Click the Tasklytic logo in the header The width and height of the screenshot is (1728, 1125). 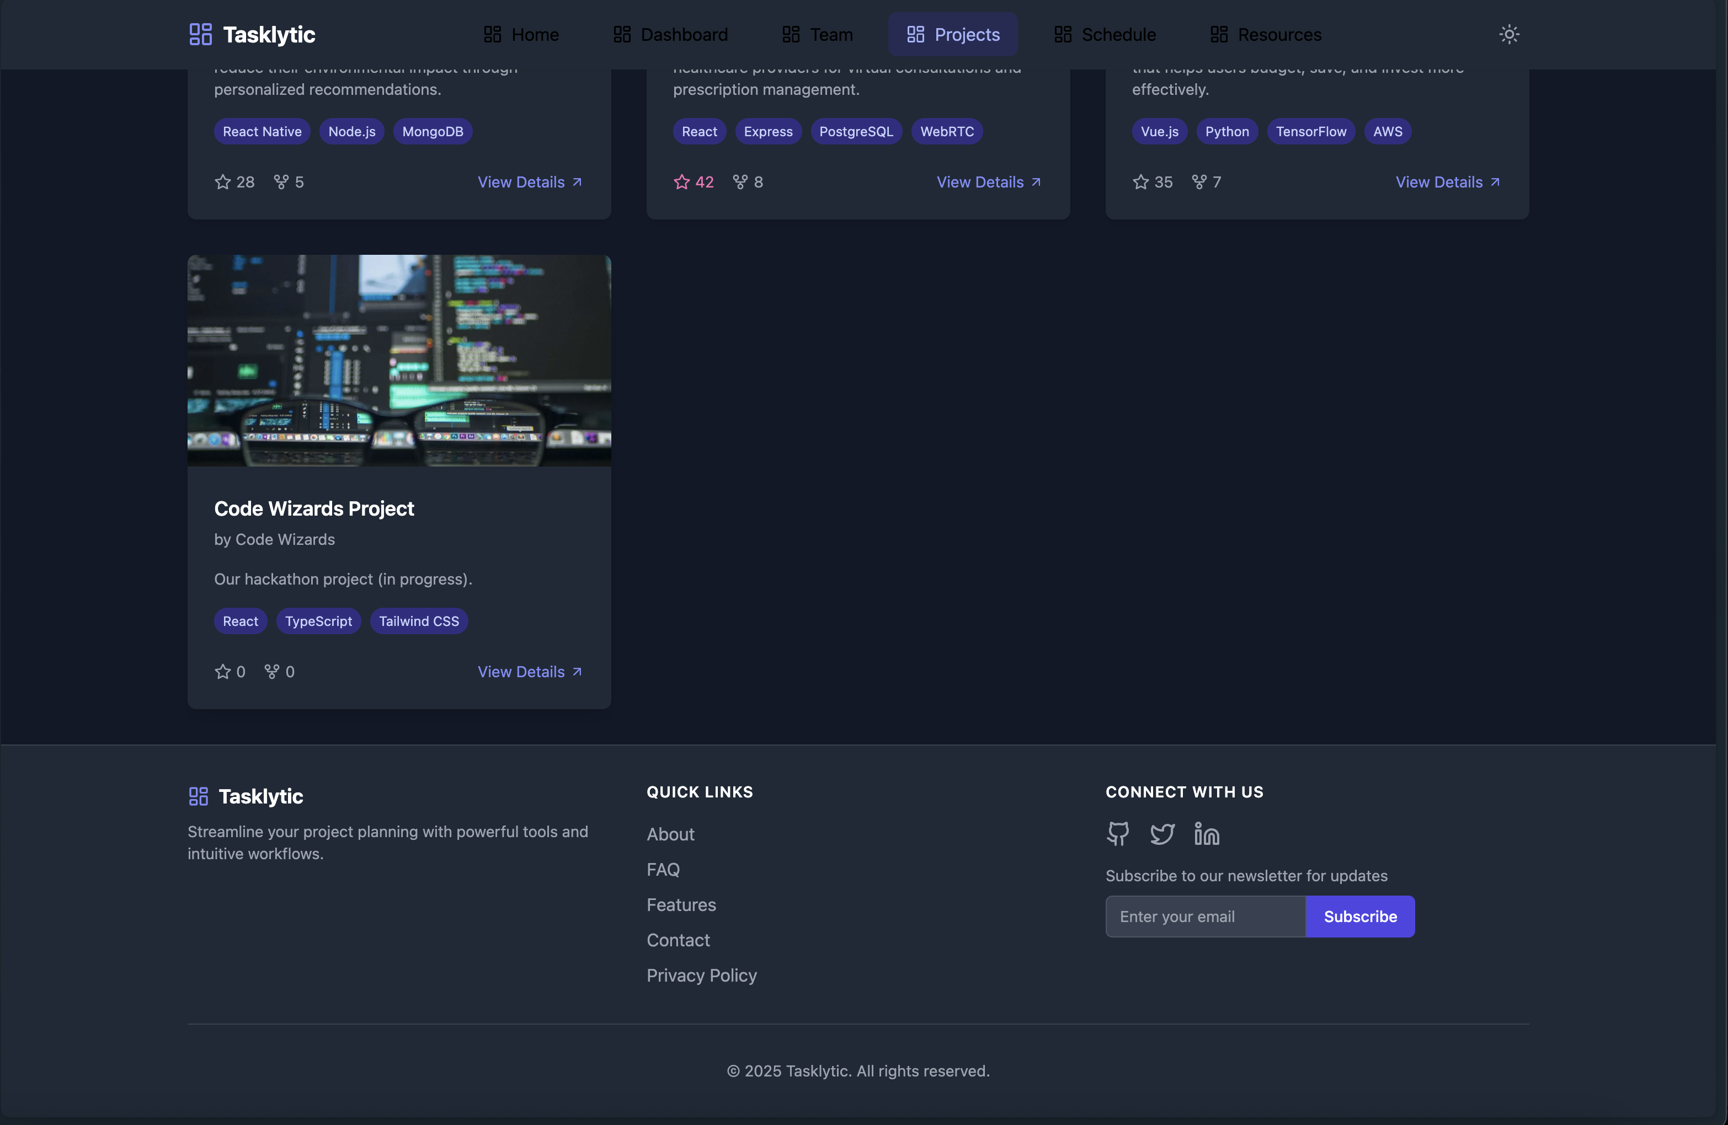[252, 34]
